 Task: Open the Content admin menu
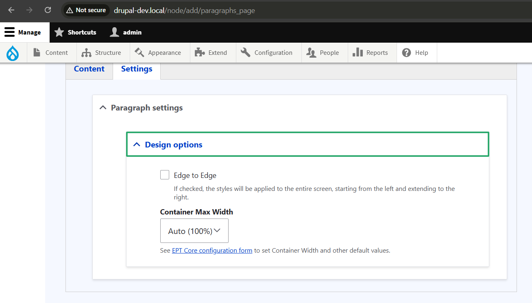[52, 53]
